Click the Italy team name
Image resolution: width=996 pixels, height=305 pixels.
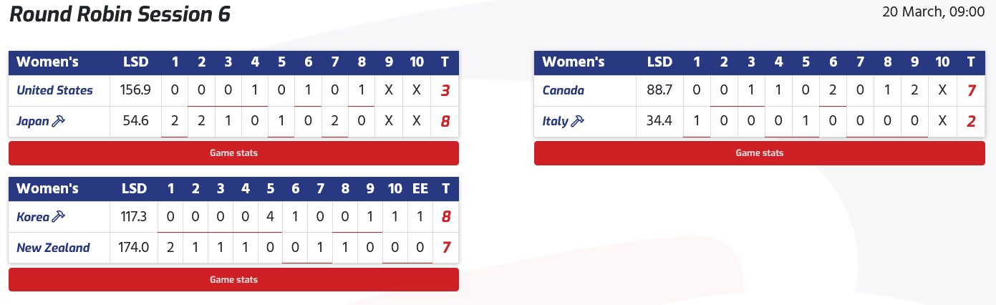click(x=555, y=122)
